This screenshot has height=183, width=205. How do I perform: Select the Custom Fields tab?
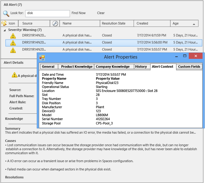pos(189,67)
